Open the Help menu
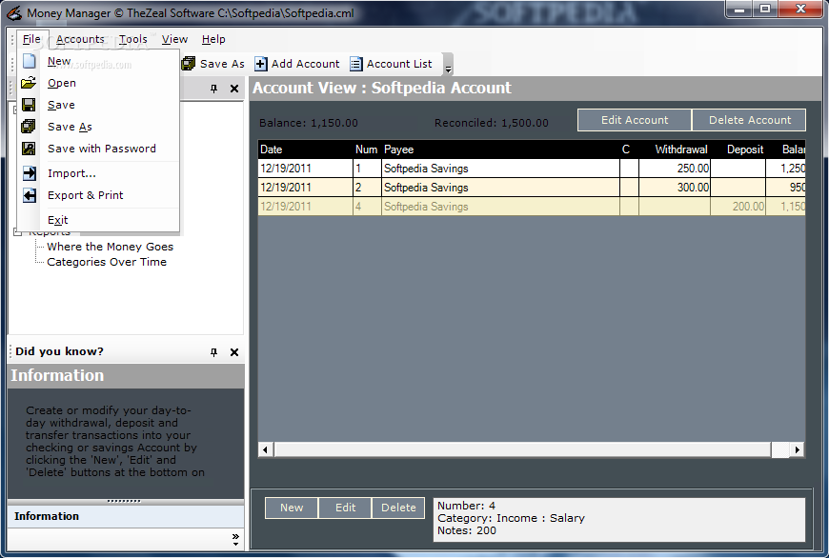 pos(213,39)
